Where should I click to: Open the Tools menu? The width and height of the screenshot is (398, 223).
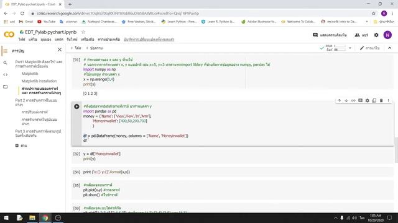(87, 40)
